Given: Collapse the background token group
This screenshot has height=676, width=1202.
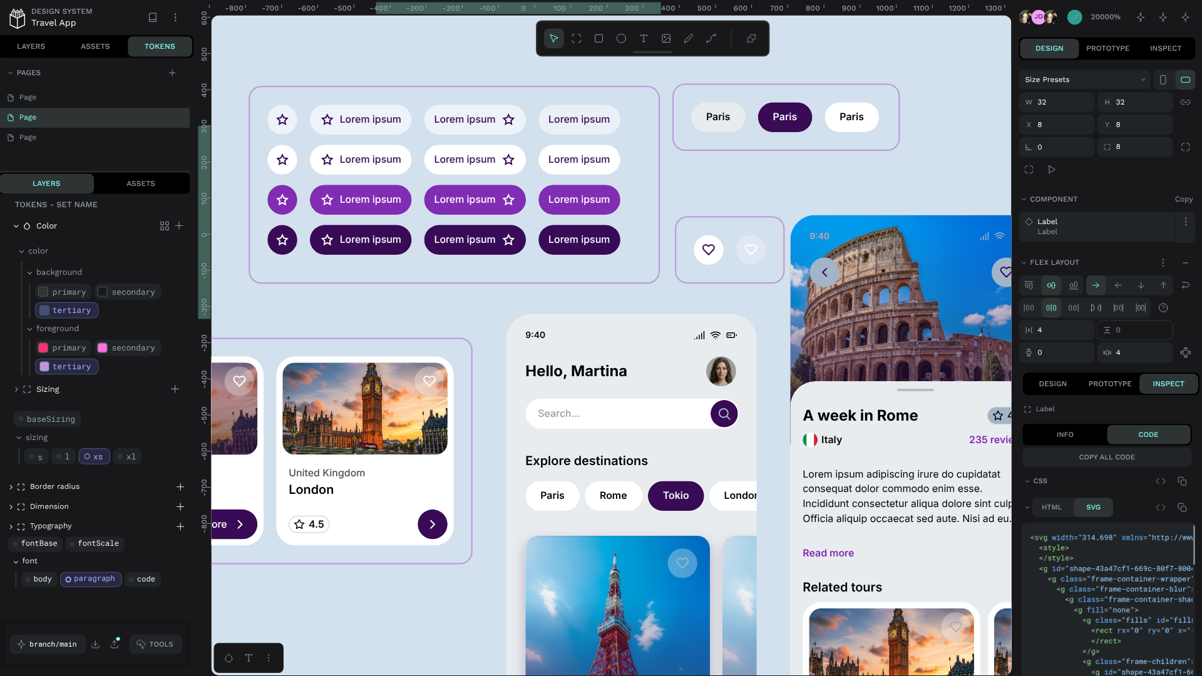Looking at the screenshot, I should coord(29,272).
